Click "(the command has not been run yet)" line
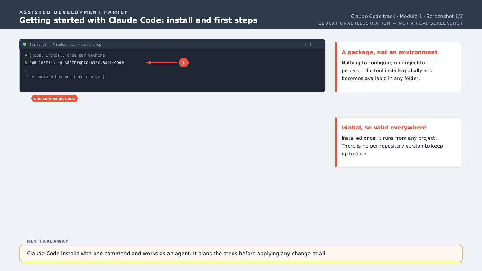Image resolution: width=482 pixels, height=271 pixels. coord(65,77)
